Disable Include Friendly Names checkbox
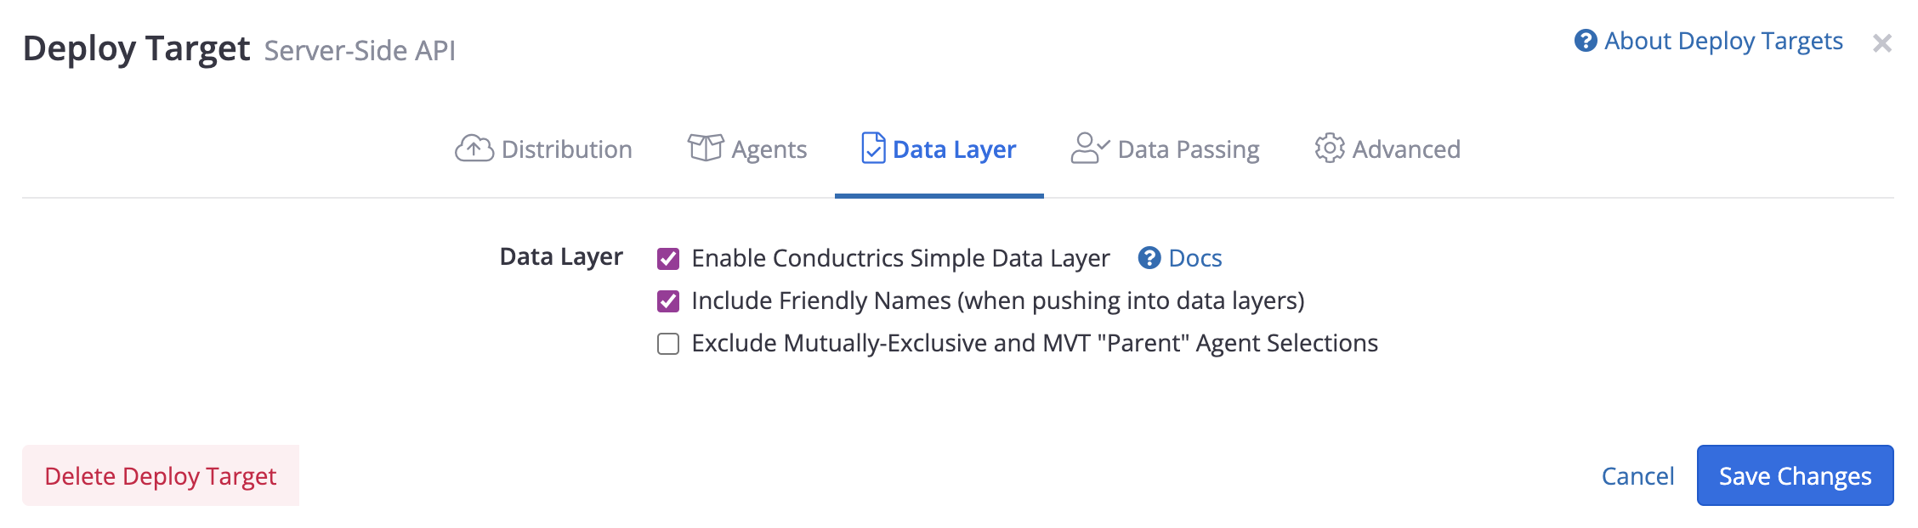This screenshot has height=528, width=1918. coord(668,300)
